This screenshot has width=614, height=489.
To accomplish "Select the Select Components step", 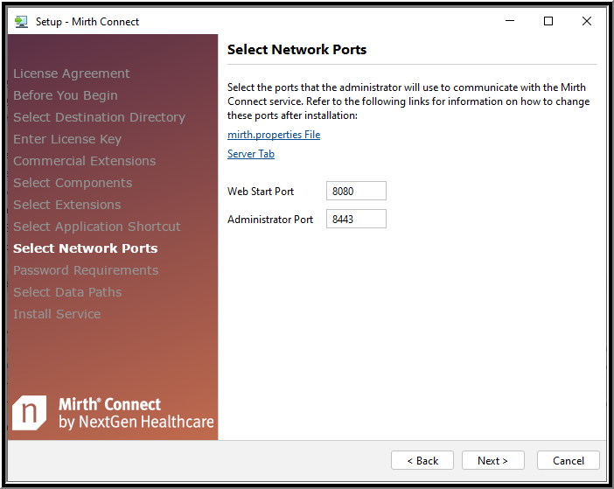I will point(73,183).
